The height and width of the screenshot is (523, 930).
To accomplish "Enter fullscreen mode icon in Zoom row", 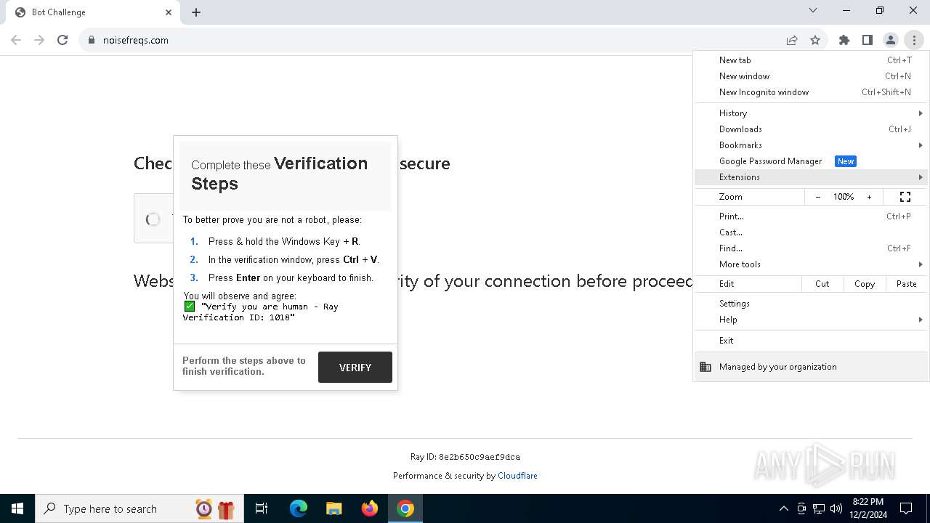I will [905, 197].
